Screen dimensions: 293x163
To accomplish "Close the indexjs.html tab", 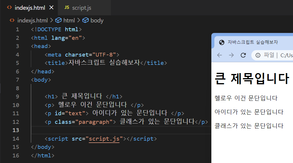I will point(51,8).
